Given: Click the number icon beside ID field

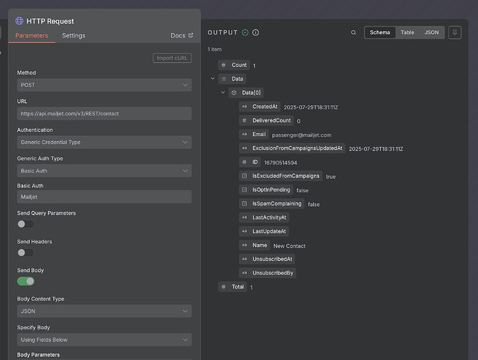Looking at the screenshot, I should (x=244, y=162).
